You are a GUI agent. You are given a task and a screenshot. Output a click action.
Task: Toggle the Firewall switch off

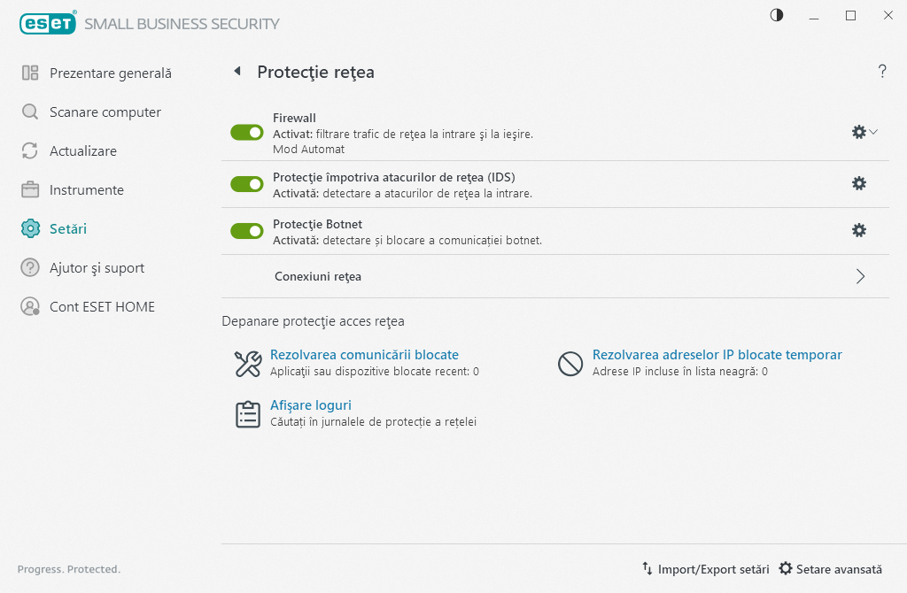coord(247,132)
